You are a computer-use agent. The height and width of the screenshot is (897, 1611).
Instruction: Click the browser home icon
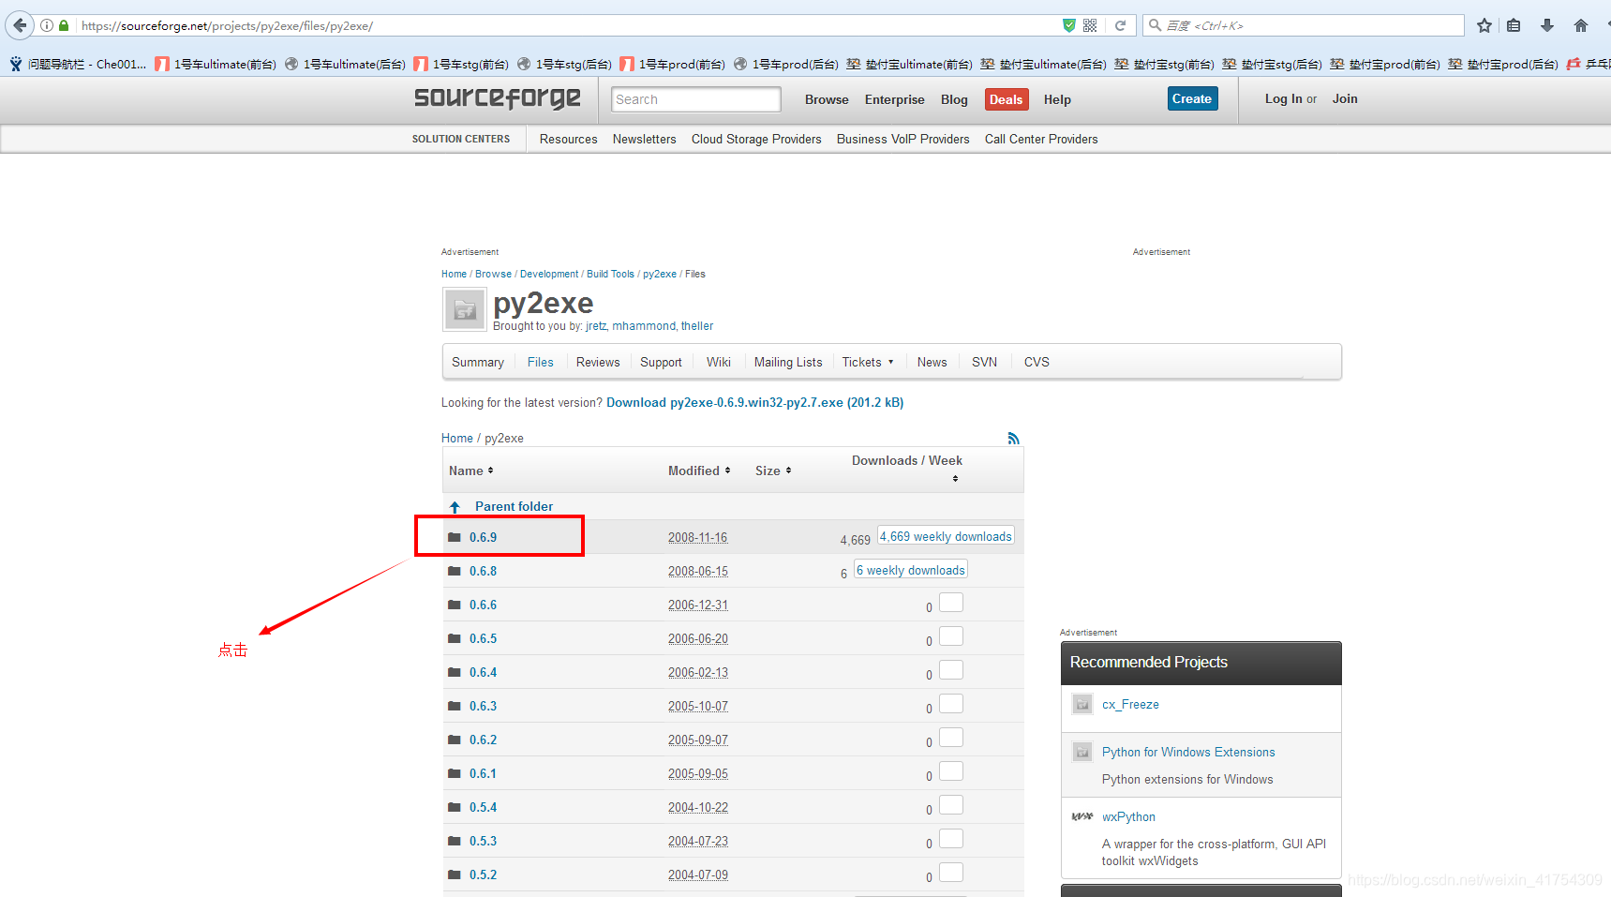[x=1581, y=25]
